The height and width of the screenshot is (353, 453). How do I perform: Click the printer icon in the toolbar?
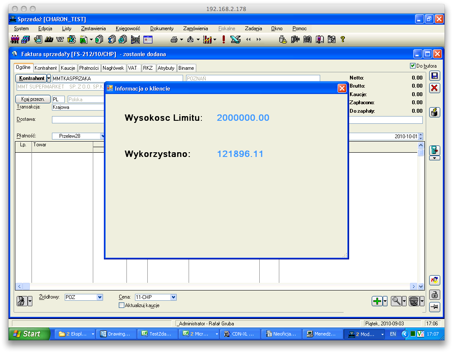click(174, 40)
